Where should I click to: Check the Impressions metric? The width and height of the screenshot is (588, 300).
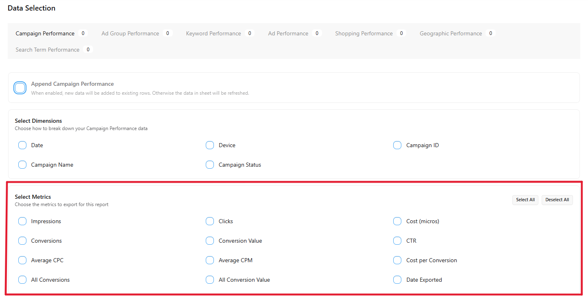tap(22, 221)
